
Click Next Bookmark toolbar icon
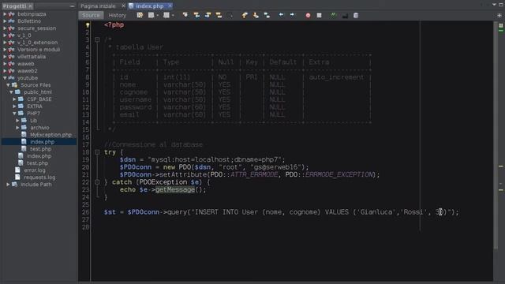(x=256, y=15)
